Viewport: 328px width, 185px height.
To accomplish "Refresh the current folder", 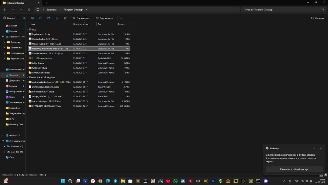I will tap(29, 10).
